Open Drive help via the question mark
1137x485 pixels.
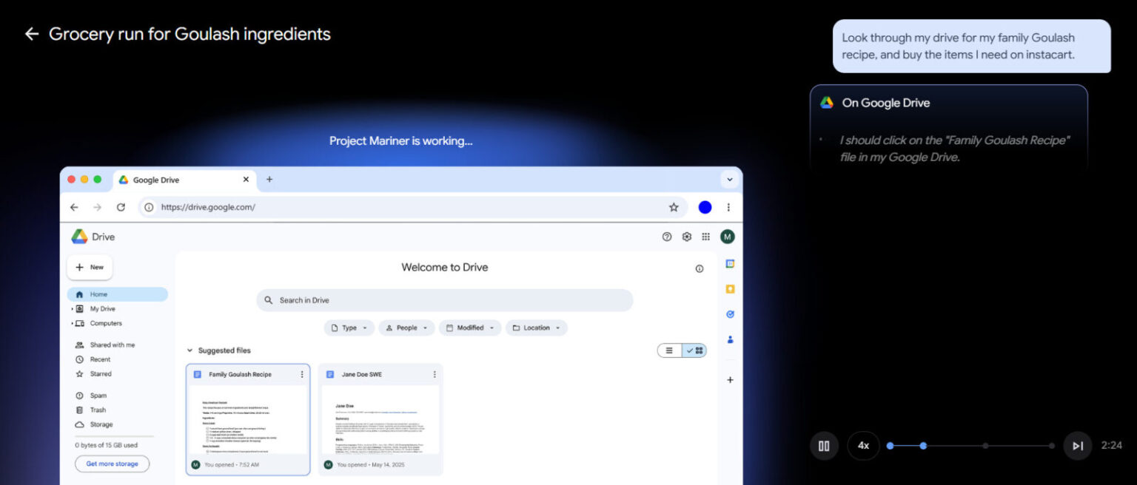[666, 237]
